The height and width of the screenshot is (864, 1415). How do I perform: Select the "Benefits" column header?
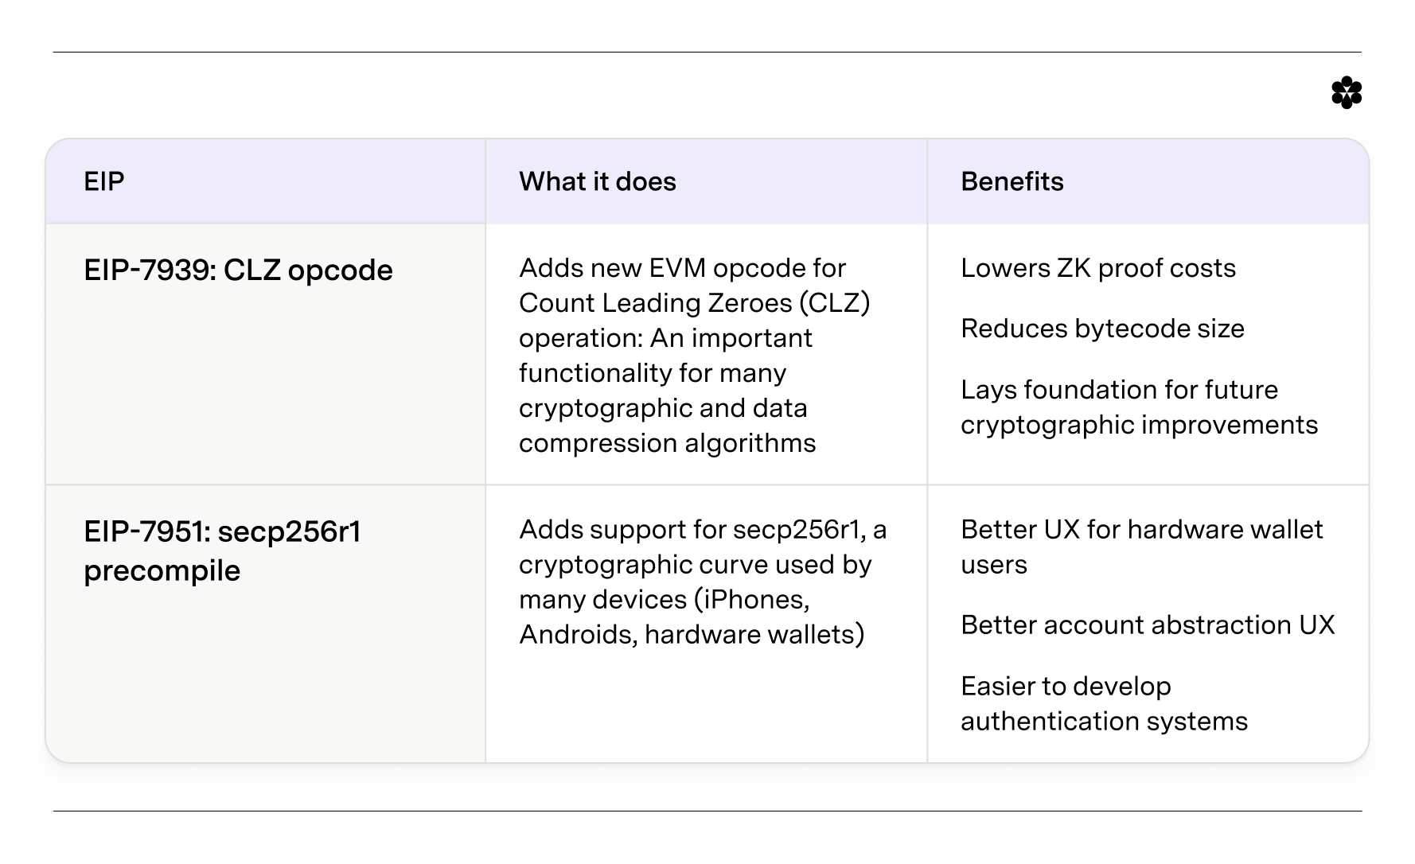click(x=1012, y=181)
